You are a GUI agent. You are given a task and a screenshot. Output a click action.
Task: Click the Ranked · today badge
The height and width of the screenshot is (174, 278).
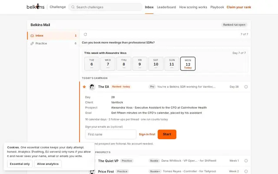coord(121,87)
